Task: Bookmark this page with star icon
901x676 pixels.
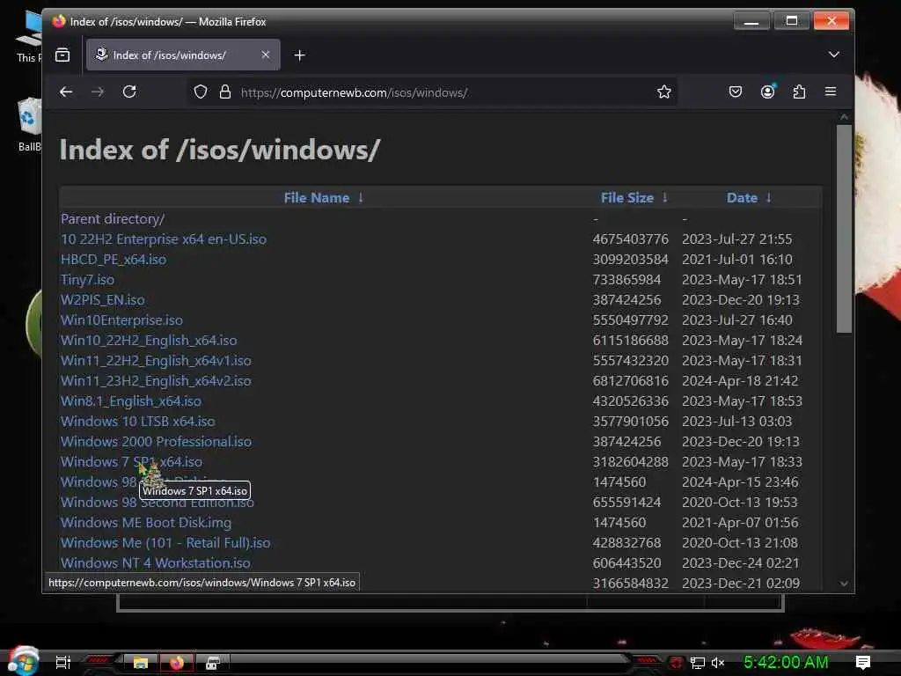Action: (x=663, y=92)
